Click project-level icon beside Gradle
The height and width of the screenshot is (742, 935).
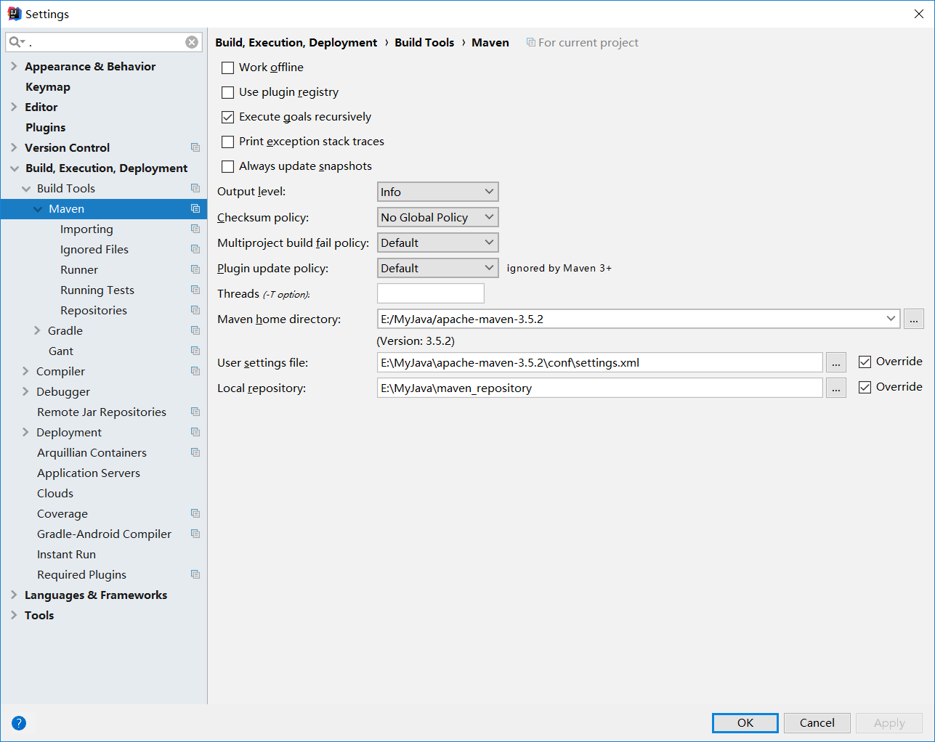(195, 330)
